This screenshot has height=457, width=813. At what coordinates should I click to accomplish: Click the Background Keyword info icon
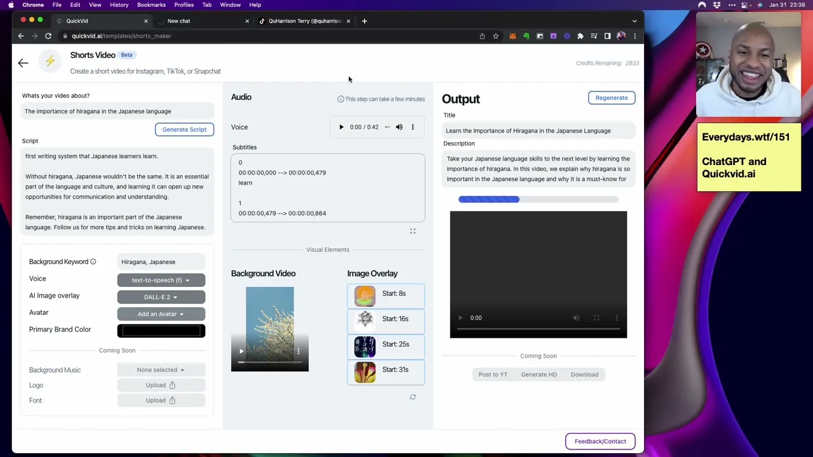click(x=93, y=262)
